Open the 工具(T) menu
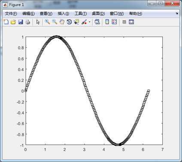 [81, 14]
